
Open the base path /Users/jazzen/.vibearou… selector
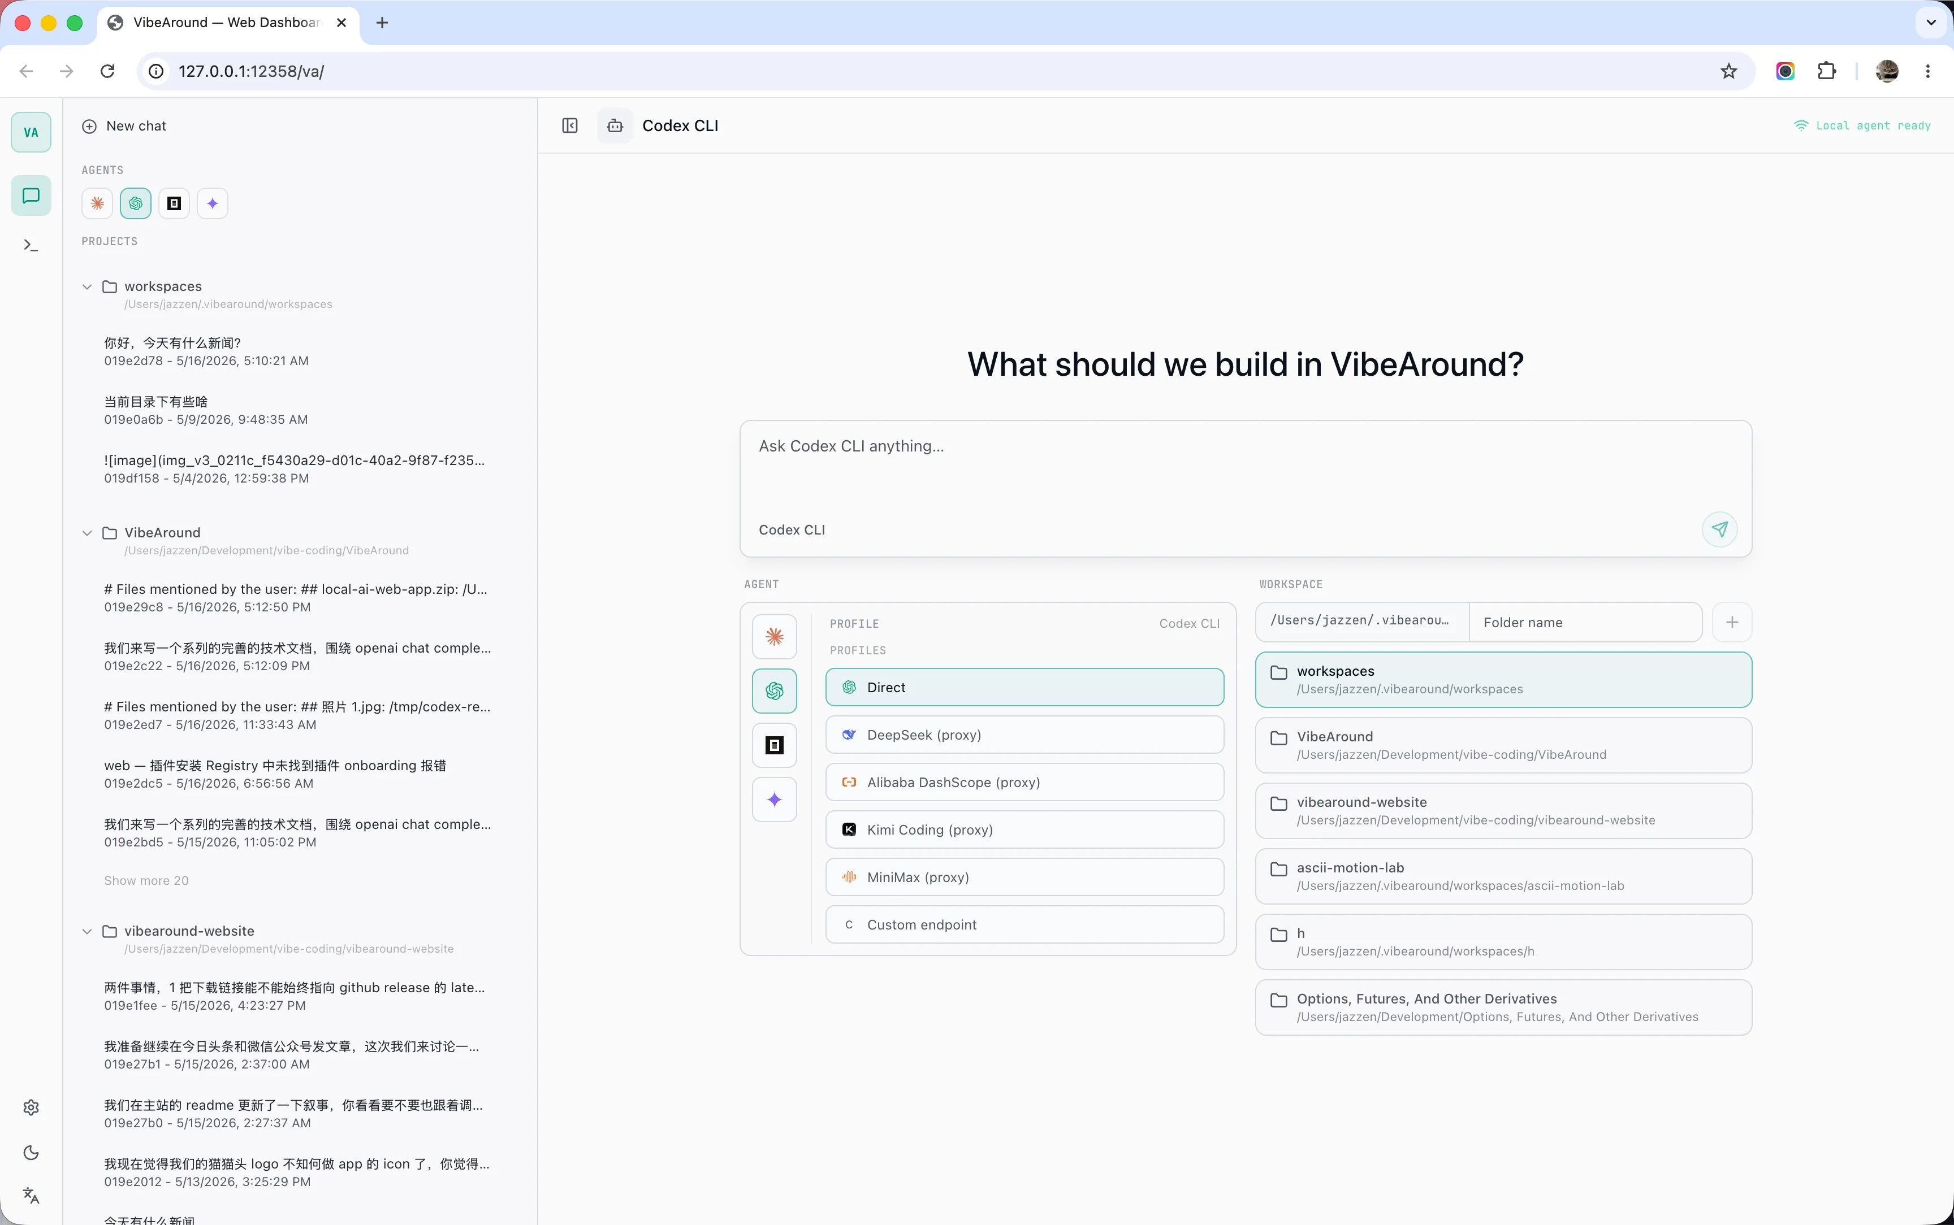(x=1361, y=622)
